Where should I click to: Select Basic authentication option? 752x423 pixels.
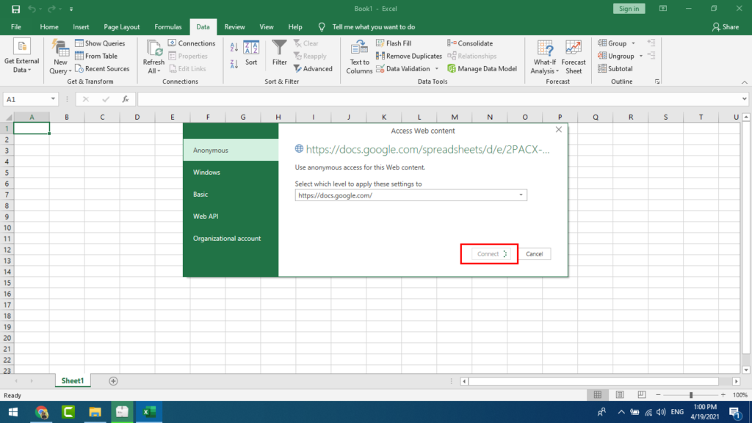pos(231,194)
